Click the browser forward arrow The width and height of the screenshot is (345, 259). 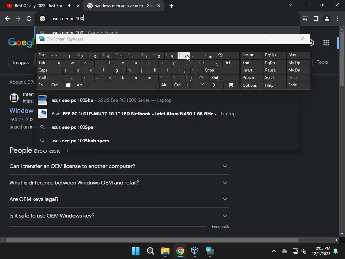tap(18, 19)
